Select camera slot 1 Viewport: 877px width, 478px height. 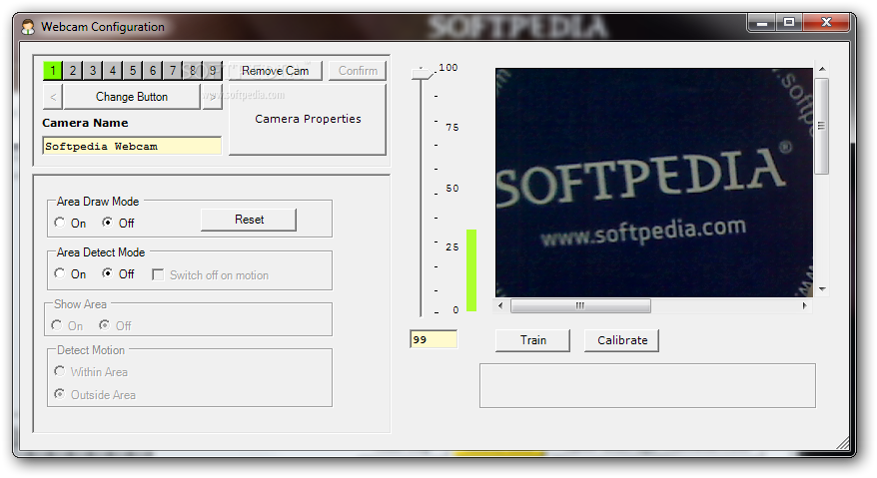pyautogui.click(x=53, y=71)
